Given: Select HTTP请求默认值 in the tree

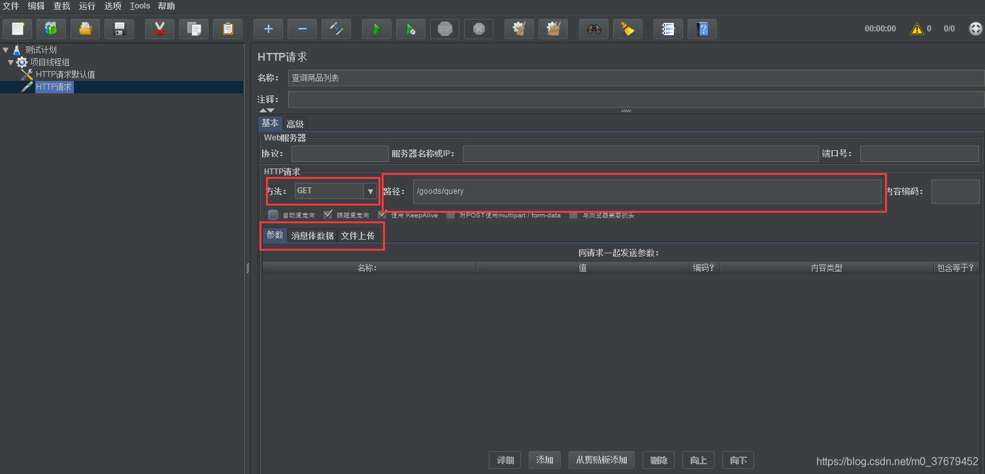Looking at the screenshot, I should pyautogui.click(x=65, y=74).
